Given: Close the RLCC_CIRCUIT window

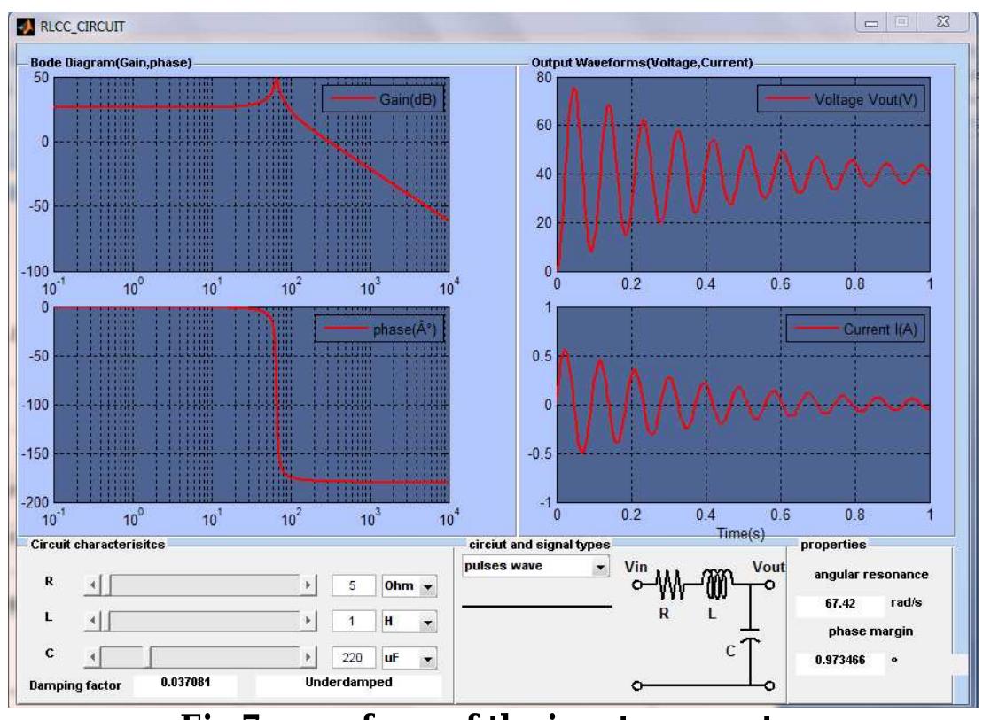Looking at the screenshot, I should coord(943,22).
